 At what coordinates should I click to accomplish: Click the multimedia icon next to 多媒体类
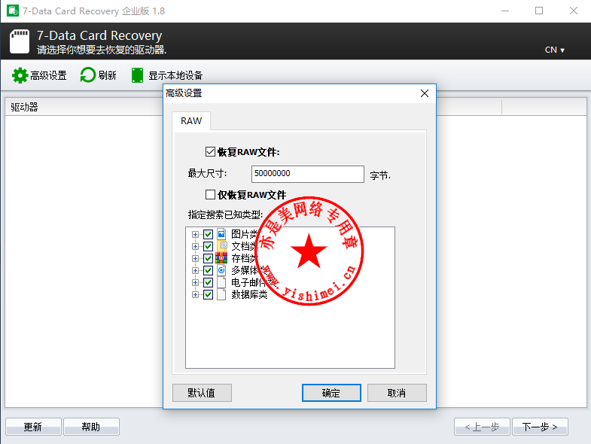tap(221, 270)
